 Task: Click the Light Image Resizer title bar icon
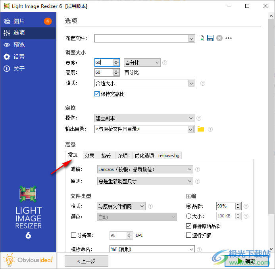[7, 6]
